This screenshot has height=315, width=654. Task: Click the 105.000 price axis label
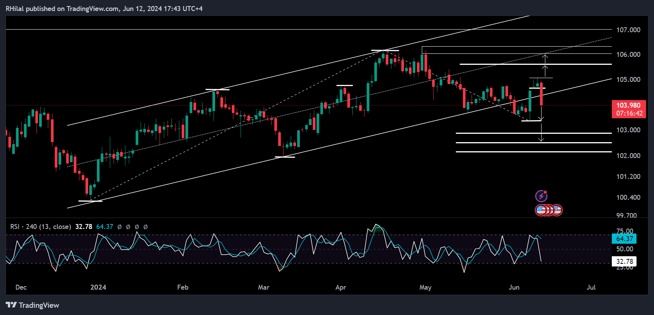tap(628, 80)
